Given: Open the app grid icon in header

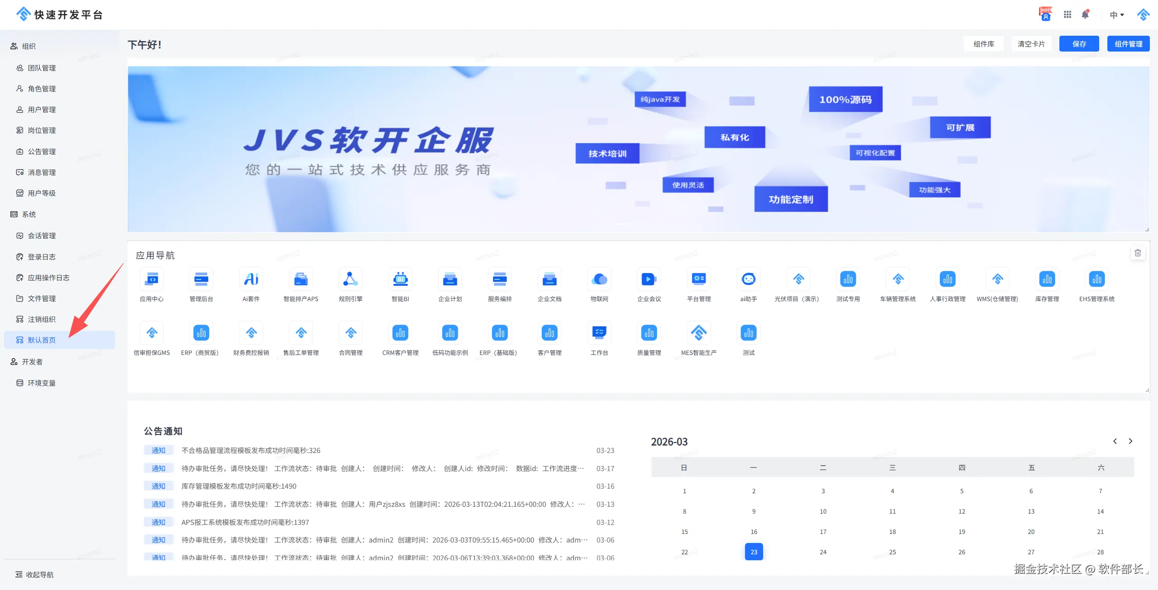Looking at the screenshot, I should point(1068,15).
